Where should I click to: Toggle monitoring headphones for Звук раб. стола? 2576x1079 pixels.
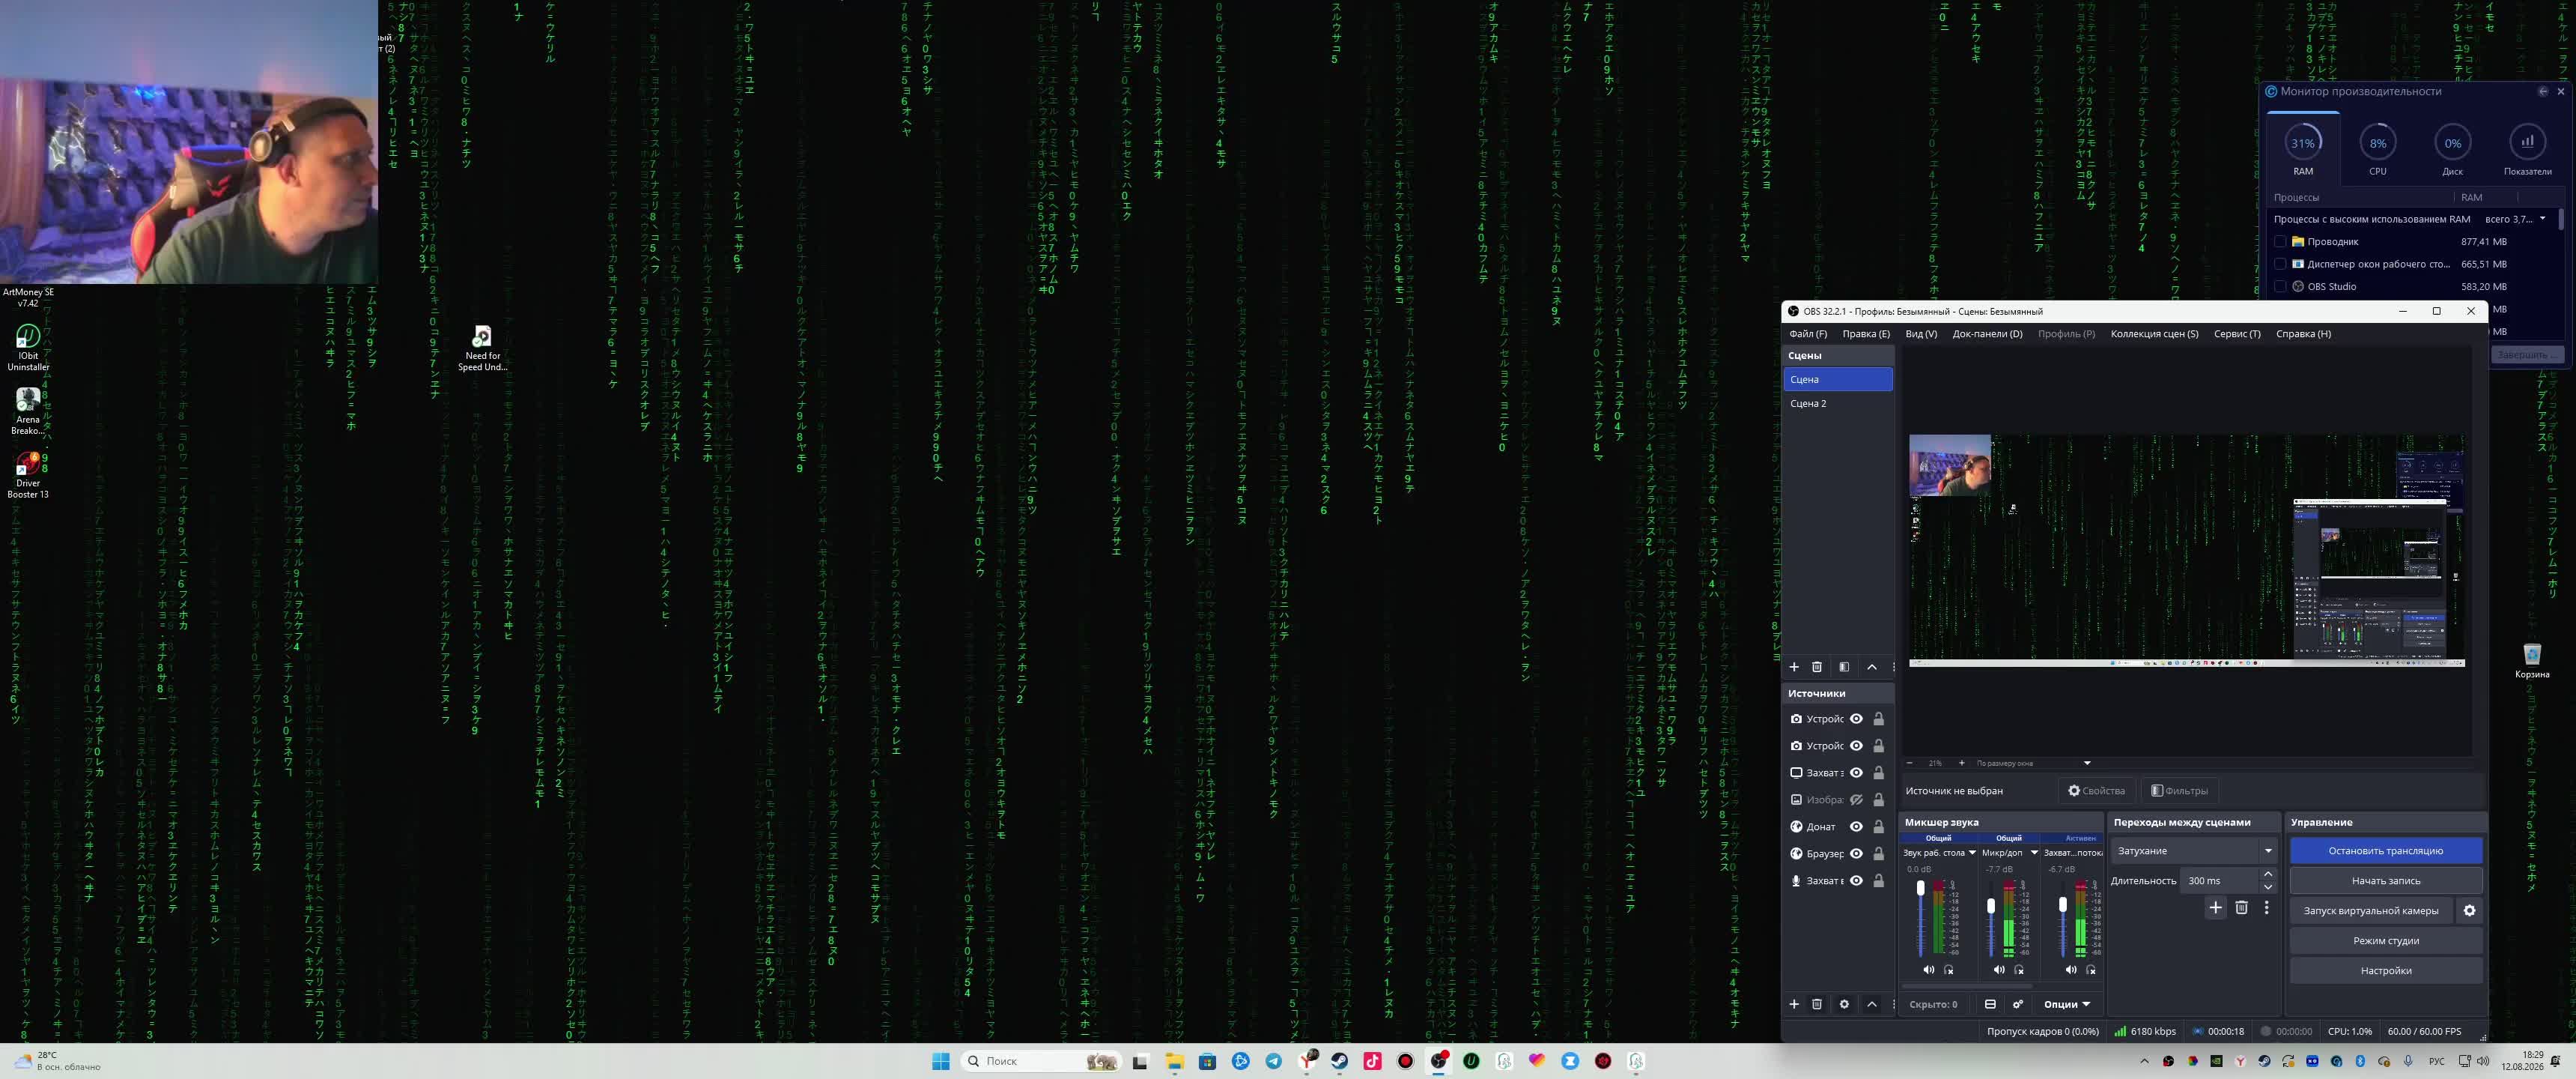click(x=1949, y=969)
